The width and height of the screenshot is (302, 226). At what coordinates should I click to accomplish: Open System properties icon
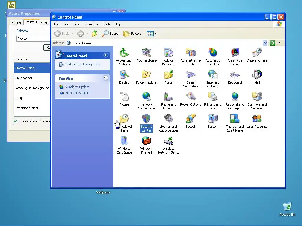[213, 121]
